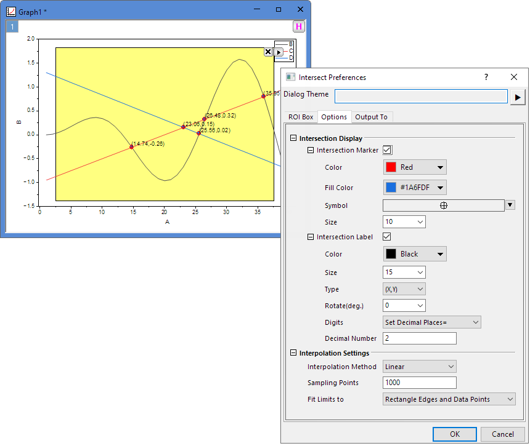Switch to the Output To tab

[371, 117]
